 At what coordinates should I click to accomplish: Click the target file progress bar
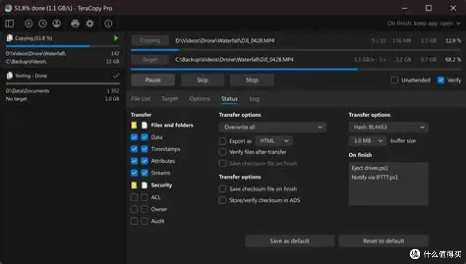296,69
